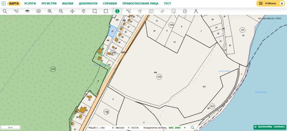Click the printer icon
Viewport: 287px width, 131px height.
click(x=185, y=11)
